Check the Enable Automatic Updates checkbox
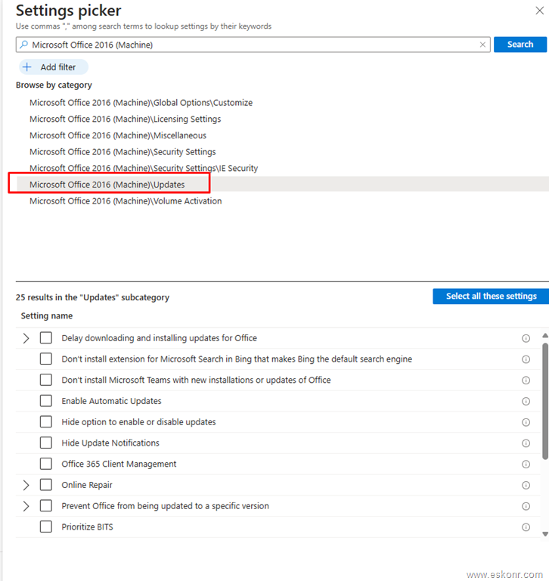The width and height of the screenshot is (549, 581). tap(46, 401)
